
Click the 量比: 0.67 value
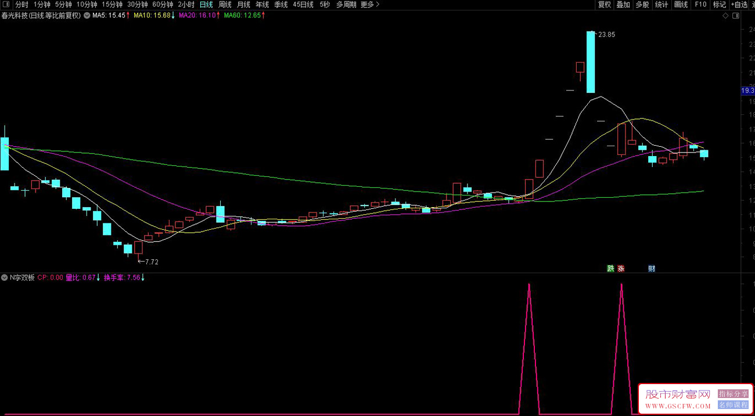[80, 277]
